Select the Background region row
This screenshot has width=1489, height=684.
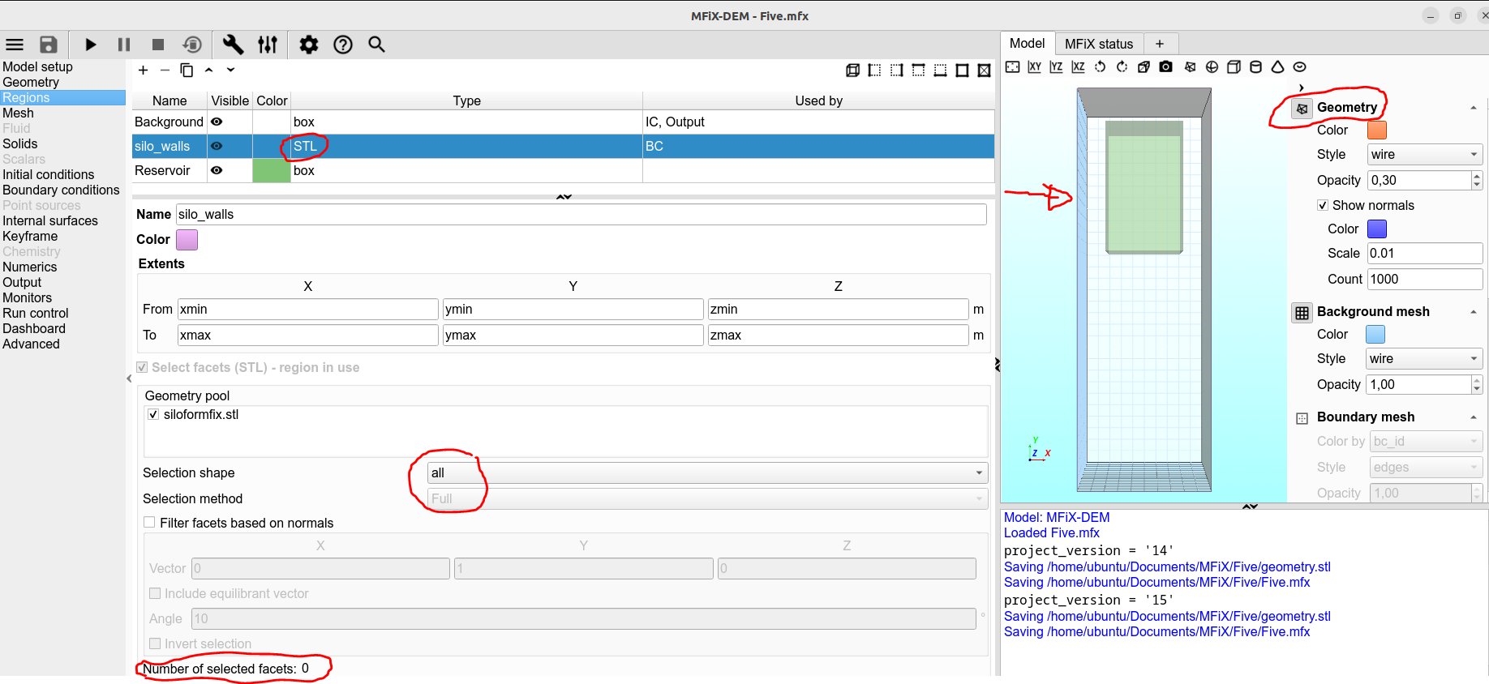169,122
